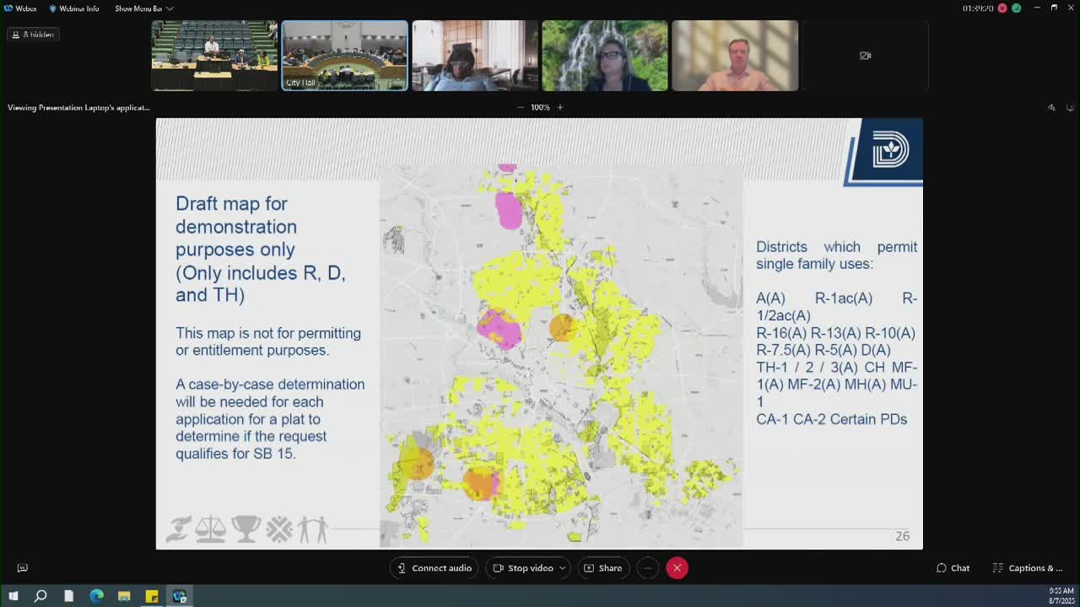This screenshot has height=607, width=1080.
Task: Select the first council chamber video thumbnail
Action: pyautogui.click(x=214, y=56)
